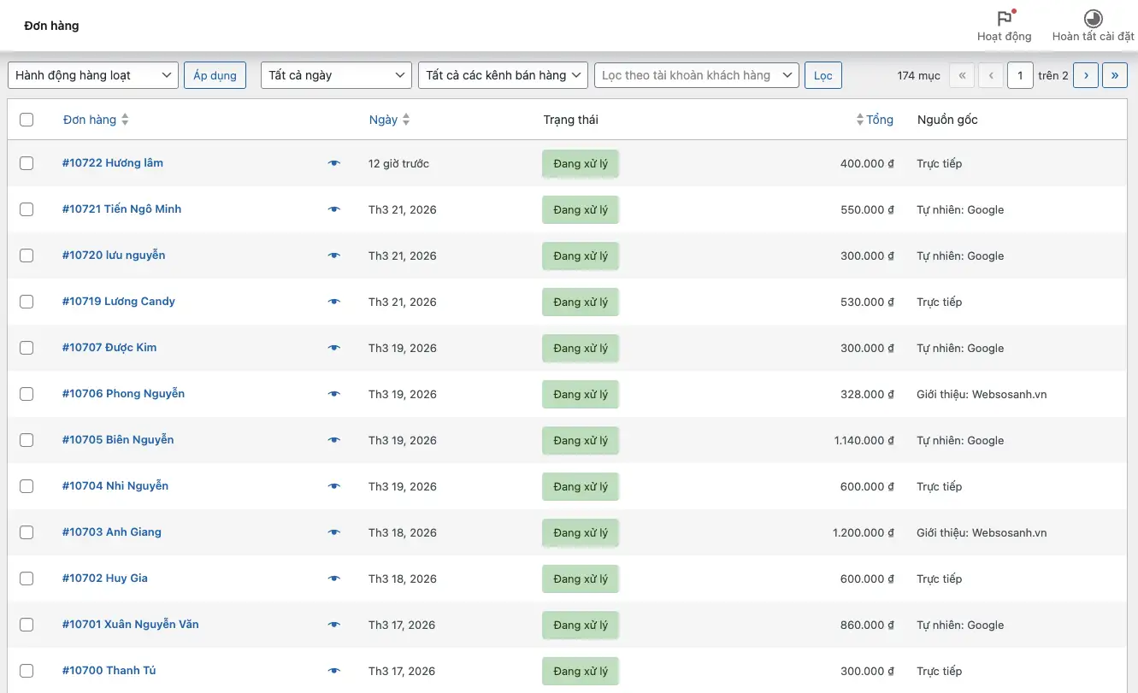Tick the select-all checkbox in table header
Viewport: 1138px width, 693px height.
coord(27,120)
